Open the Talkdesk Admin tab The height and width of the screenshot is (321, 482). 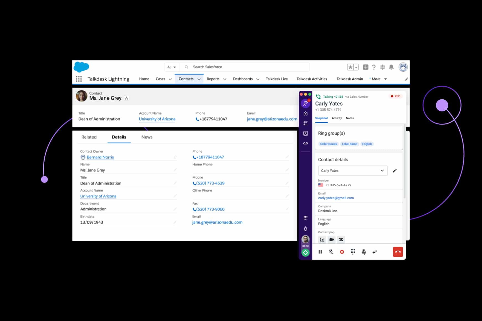(x=350, y=79)
